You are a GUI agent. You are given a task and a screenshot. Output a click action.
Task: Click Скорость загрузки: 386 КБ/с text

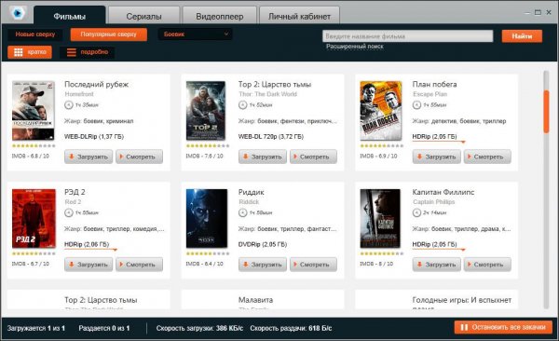199,328
